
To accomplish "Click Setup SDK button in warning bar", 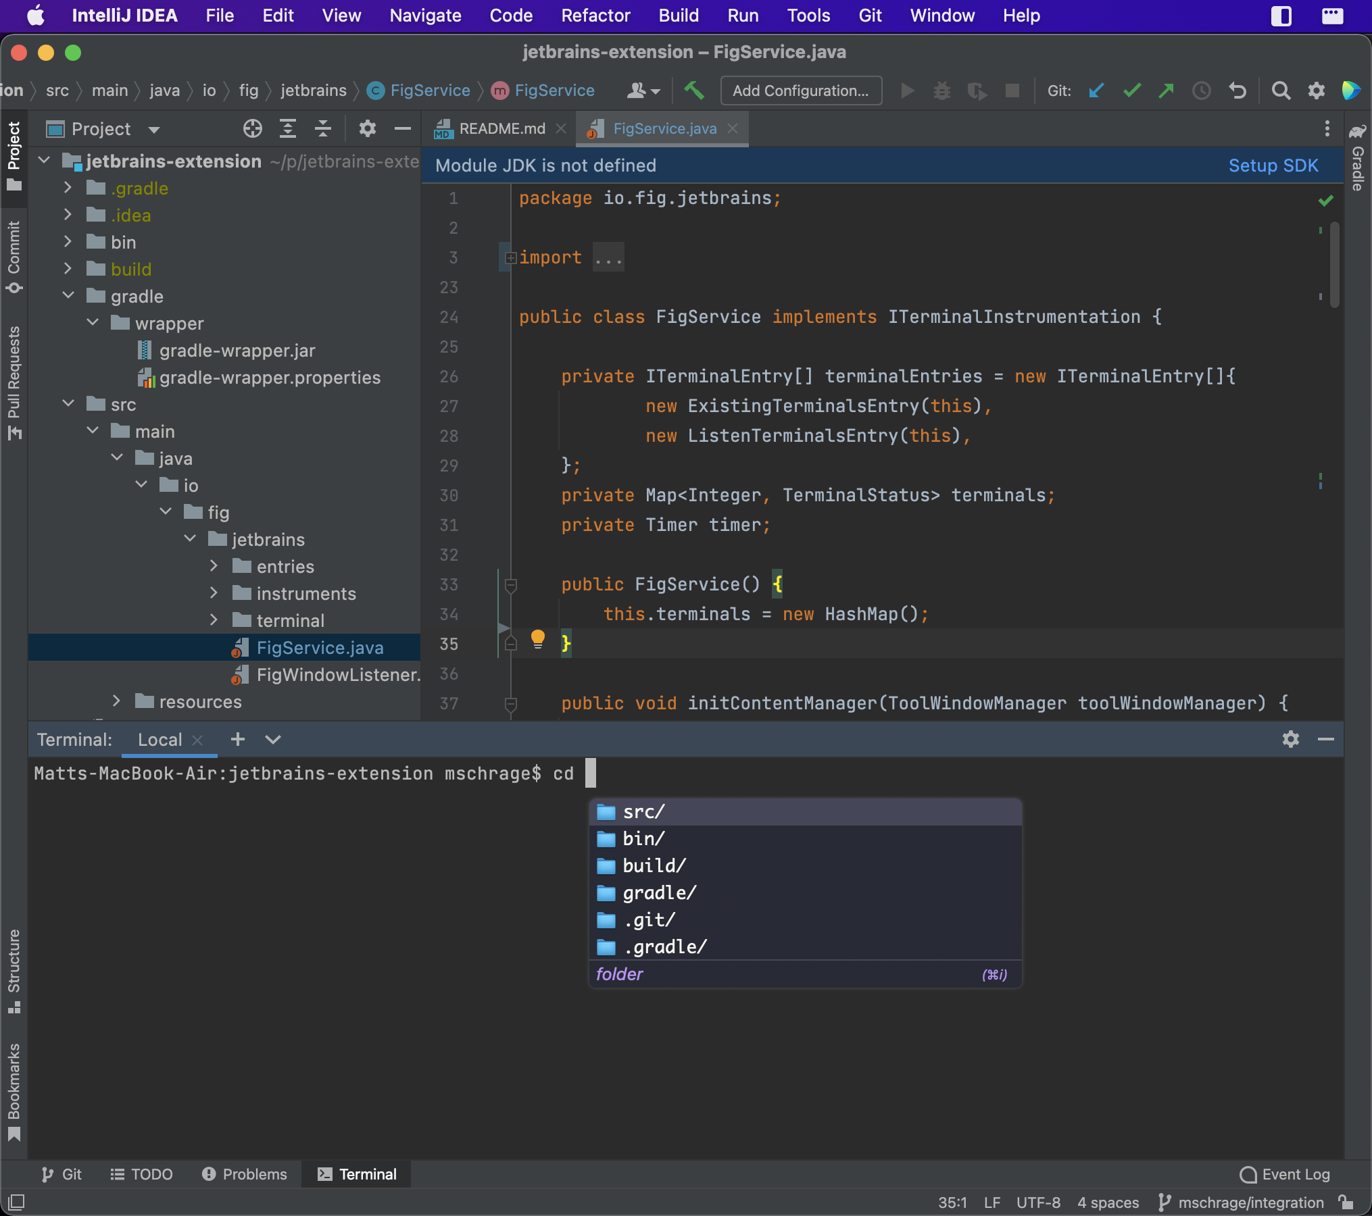I will [x=1272, y=166].
